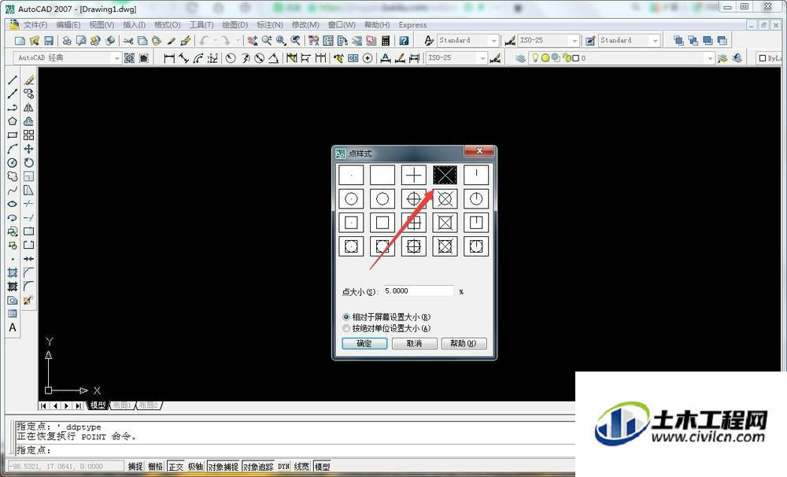Open the table style Standard dropdown
This screenshot has width=787, height=477.
pos(655,41)
